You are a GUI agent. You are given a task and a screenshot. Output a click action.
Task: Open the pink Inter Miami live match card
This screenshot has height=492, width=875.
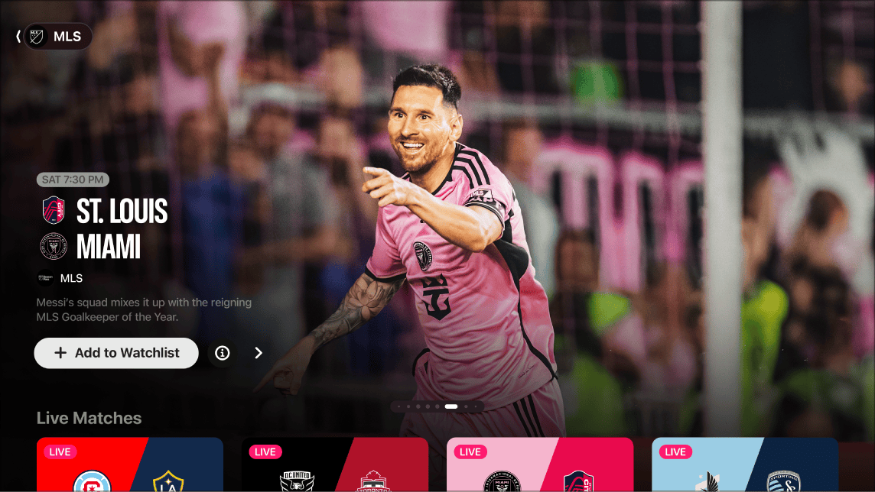pyautogui.click(x=540, y=464)
